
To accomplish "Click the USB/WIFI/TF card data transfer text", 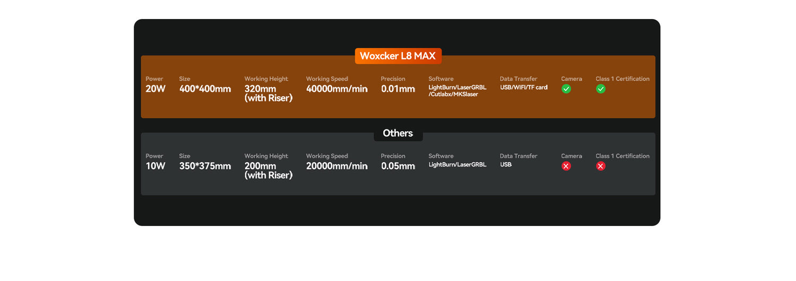I will (x=523, y=87).
